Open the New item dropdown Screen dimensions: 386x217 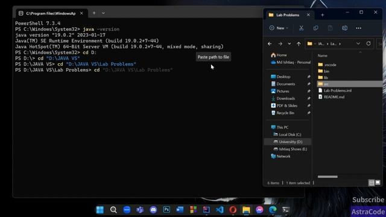[x=279, y=28]
